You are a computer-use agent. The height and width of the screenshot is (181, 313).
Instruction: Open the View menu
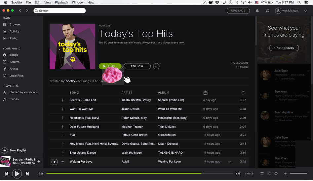click(x=48, y=2)
